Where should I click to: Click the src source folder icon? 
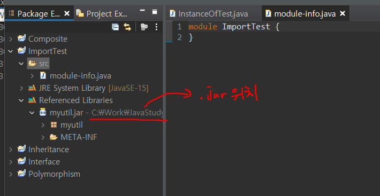pyautogui.click(x=32, y=64)
